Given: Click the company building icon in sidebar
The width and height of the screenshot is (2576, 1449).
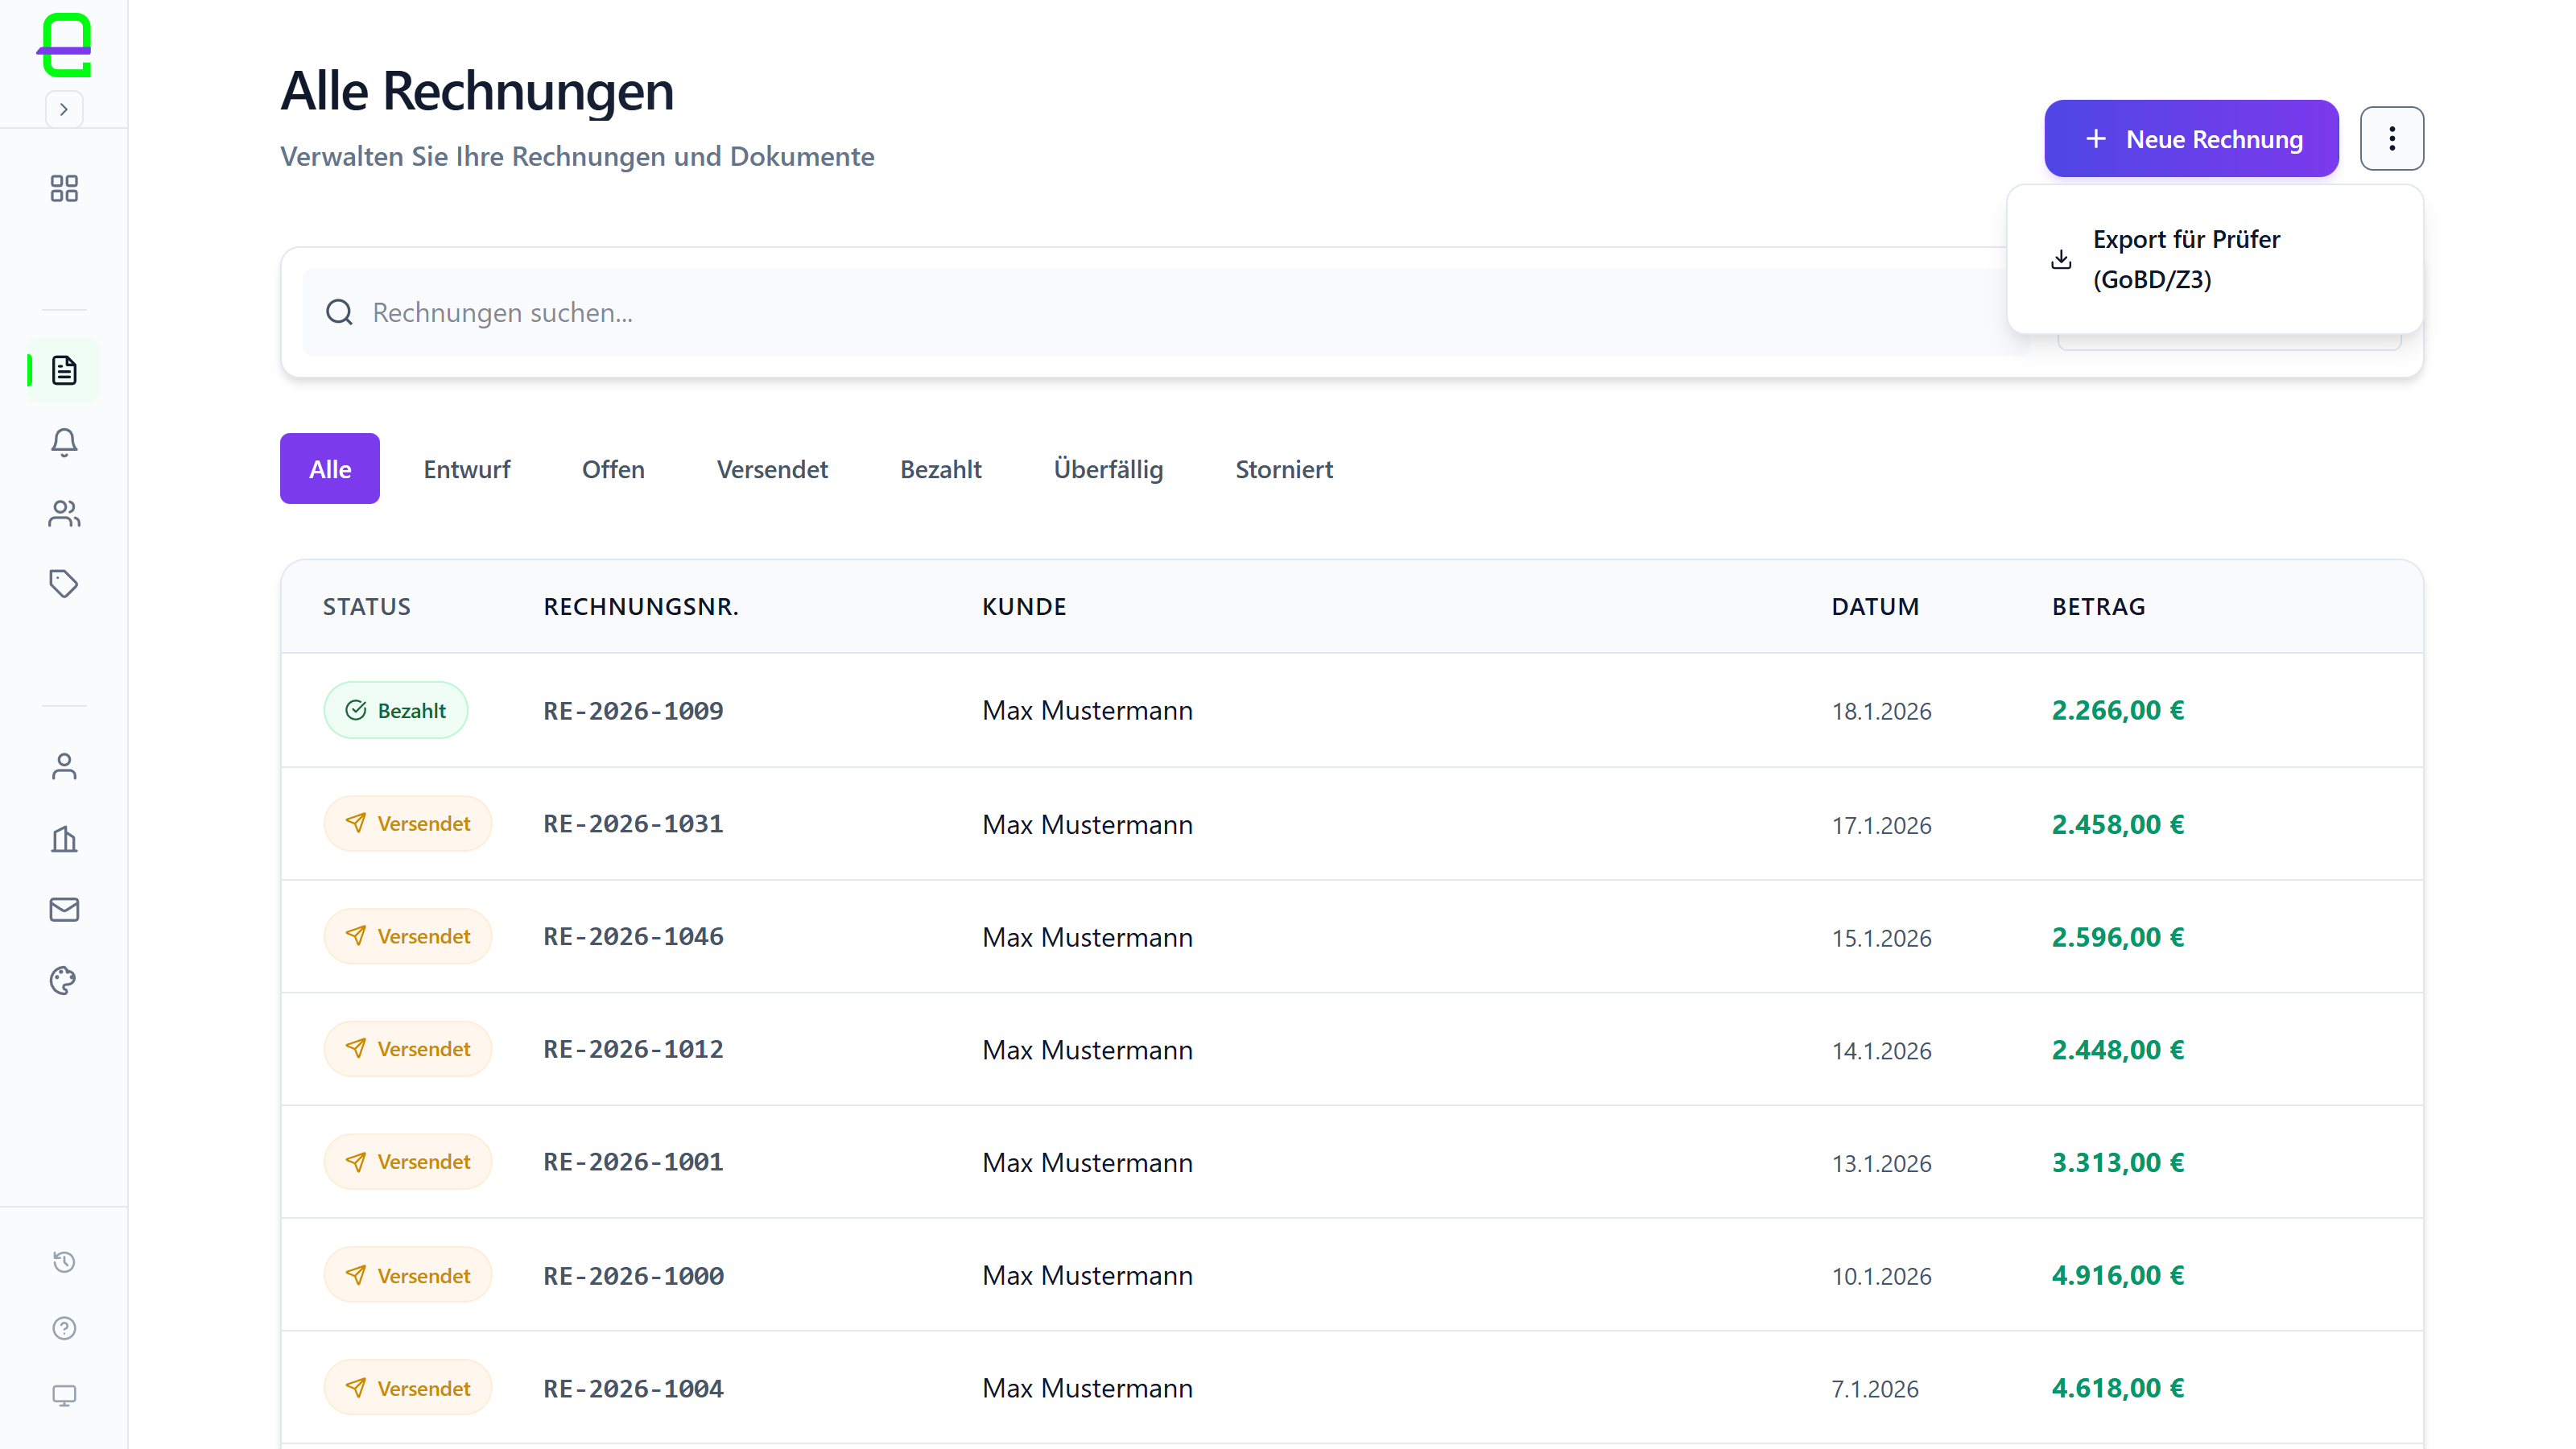Looking at the screenshot, I should [64, 838].
